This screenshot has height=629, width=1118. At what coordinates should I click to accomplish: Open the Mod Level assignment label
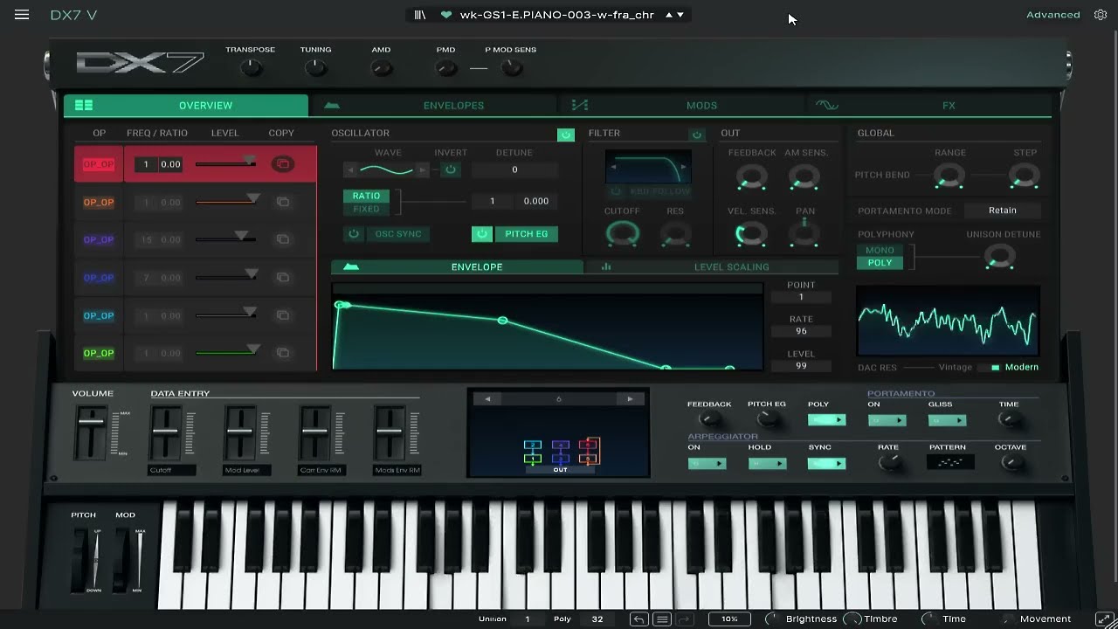point(247,470)
